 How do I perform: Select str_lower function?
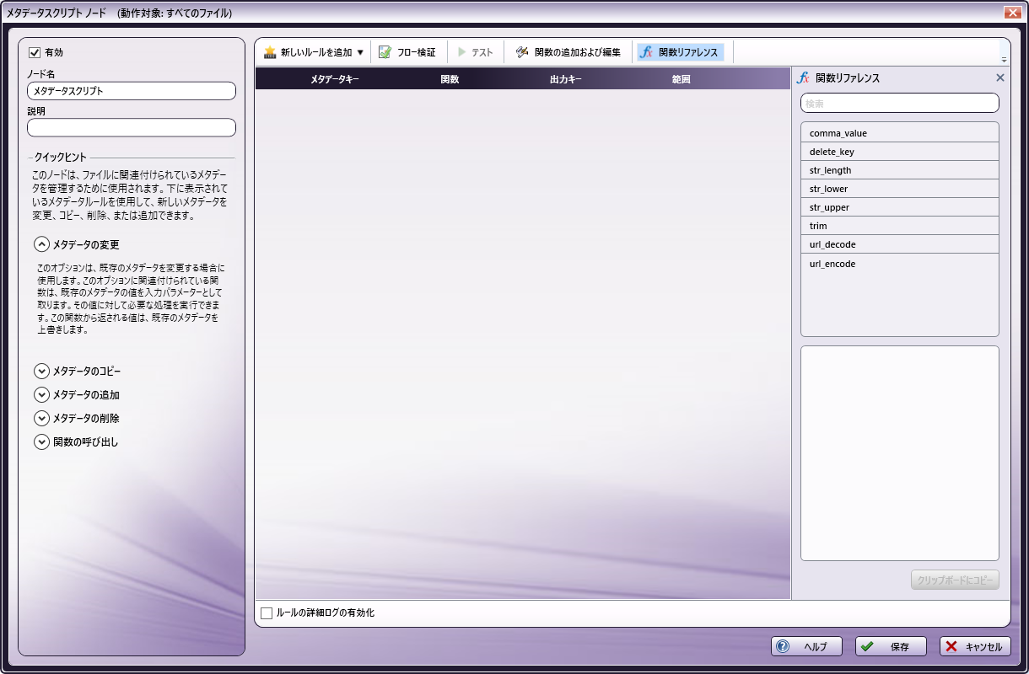tap(900, 189)
